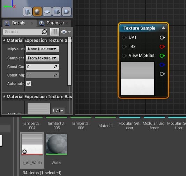
Task: Select the t_All_Walls texture thumbnail
Action: pyautogui.click(x=32, y=144)
